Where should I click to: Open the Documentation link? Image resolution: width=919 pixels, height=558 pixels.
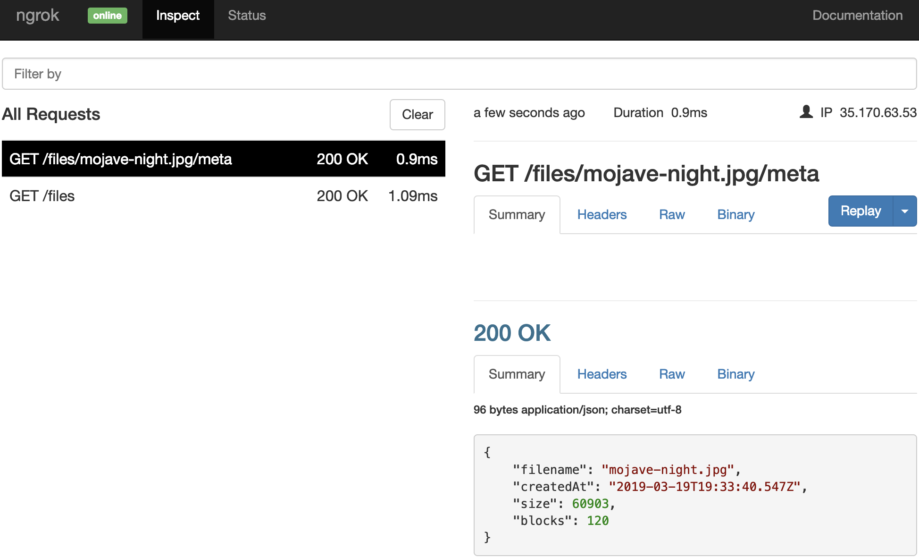[x=857, y=16]
